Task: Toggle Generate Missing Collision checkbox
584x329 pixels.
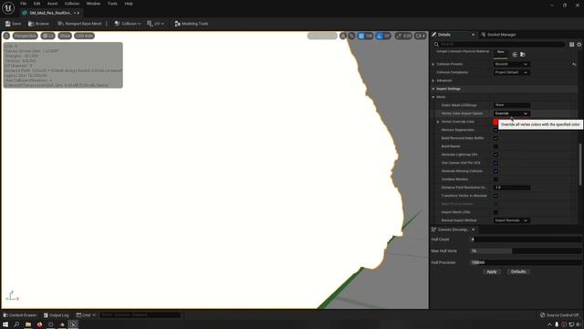Action: click(495, 171)
